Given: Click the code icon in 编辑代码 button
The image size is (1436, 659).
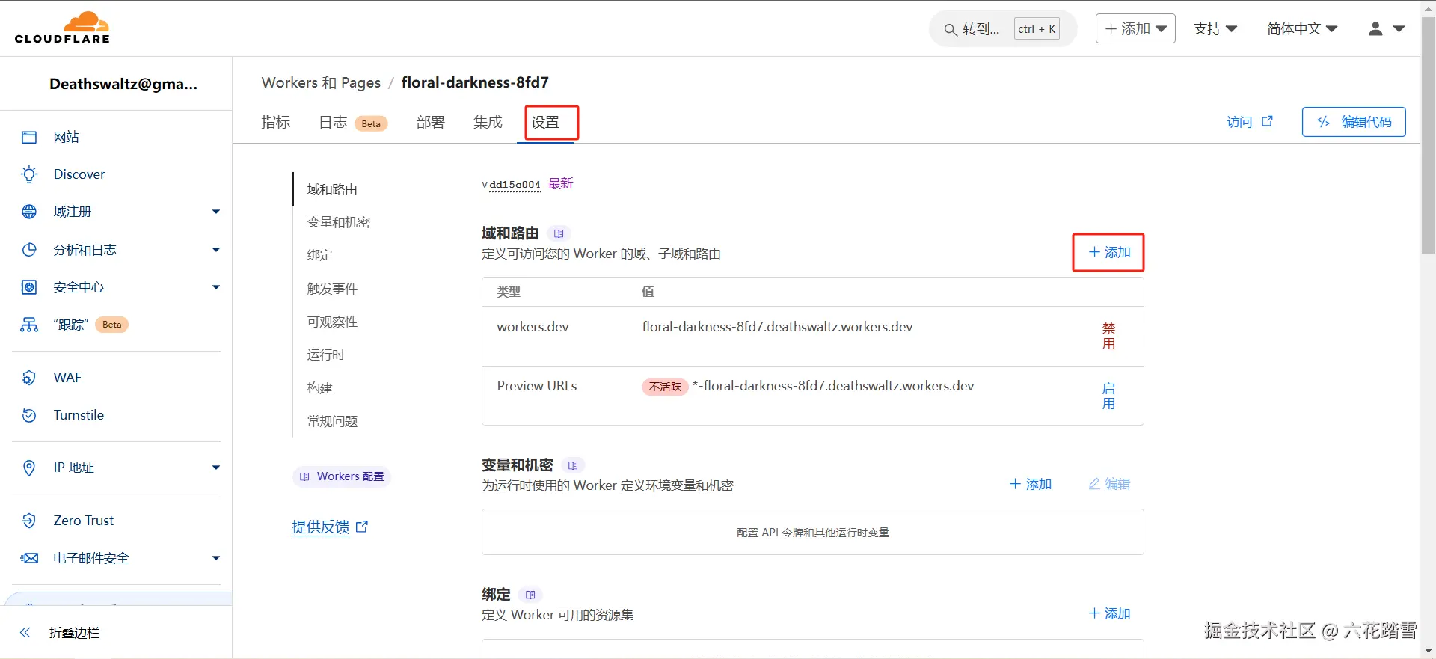Looking at the screenshot, I should [x=1324, y=122].
